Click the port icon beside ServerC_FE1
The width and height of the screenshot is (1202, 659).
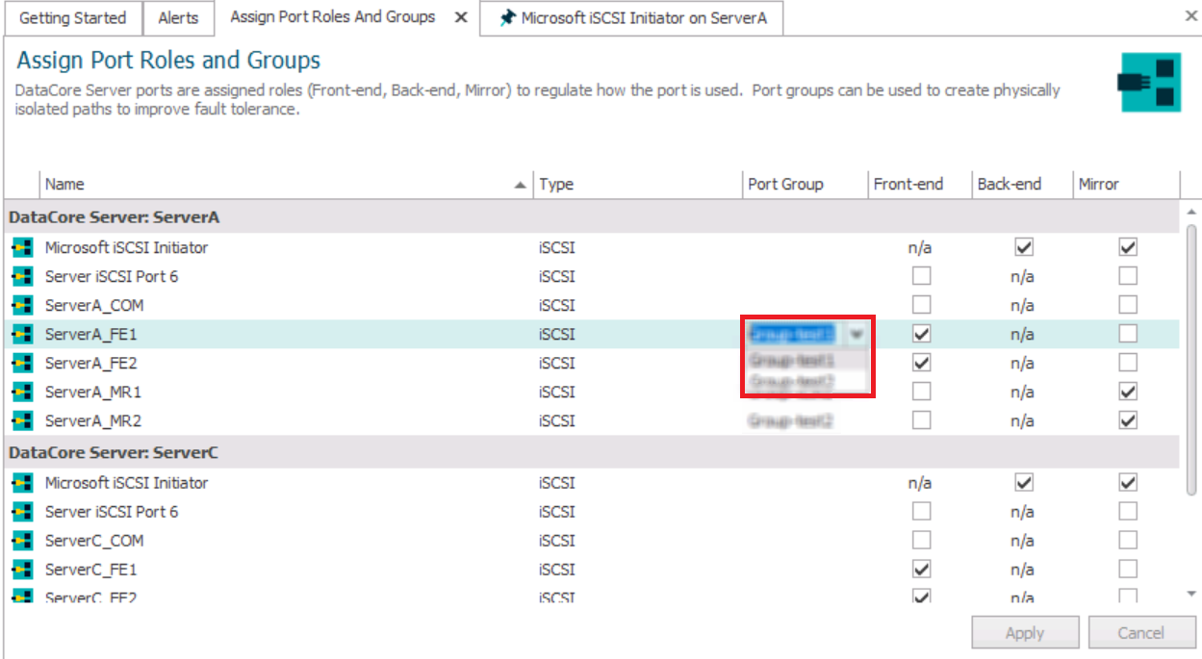[x=22, y=570]
